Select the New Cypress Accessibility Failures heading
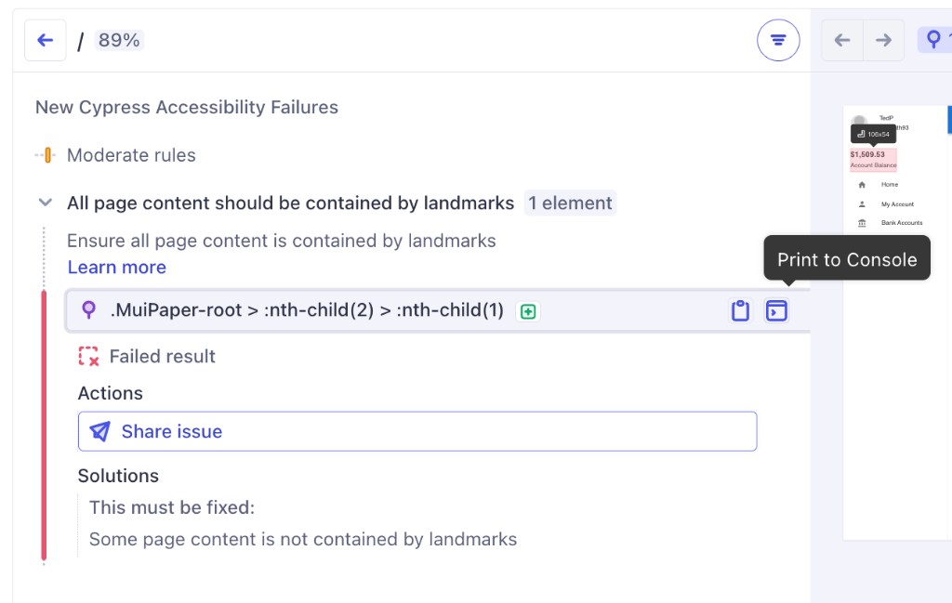 (186, 107)
